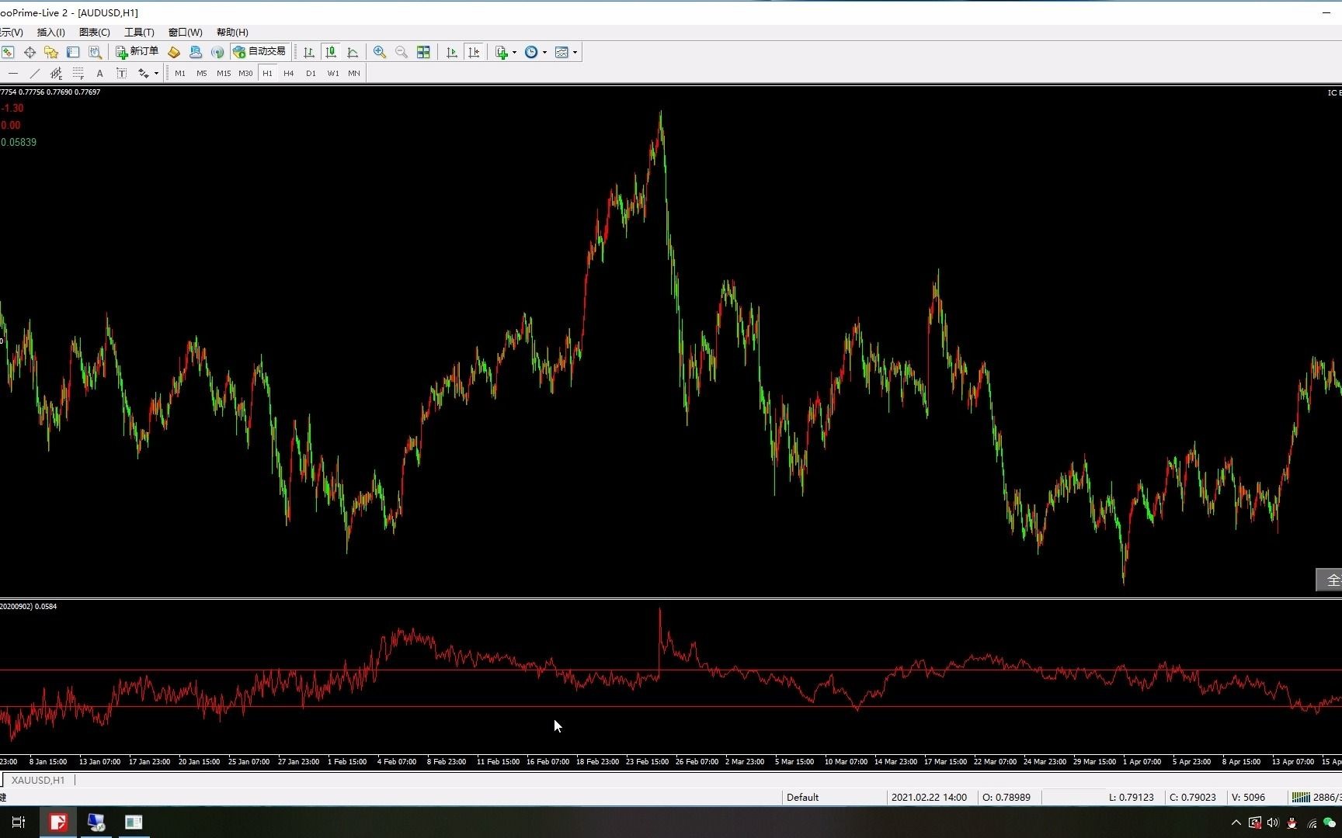
Task: Switch to candlestick chart mode
Action: click(331, 52)
